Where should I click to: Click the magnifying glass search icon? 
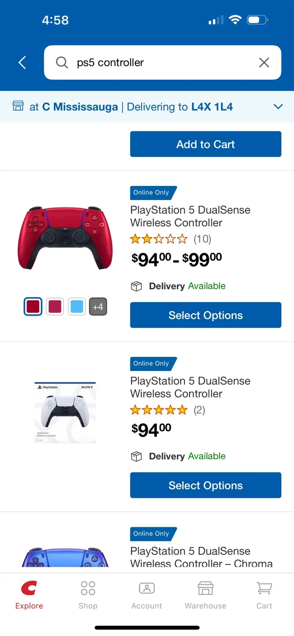pyautogui.click(x=61, y=62)
